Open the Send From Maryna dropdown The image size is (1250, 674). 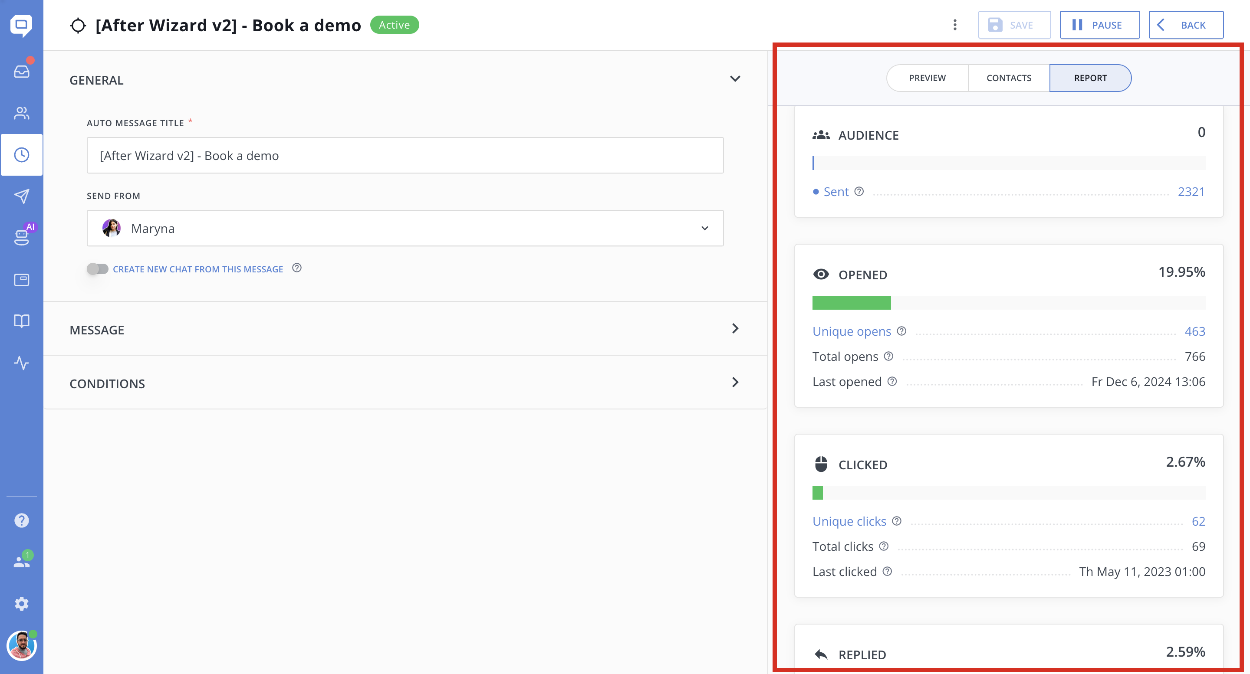(405, 229)
